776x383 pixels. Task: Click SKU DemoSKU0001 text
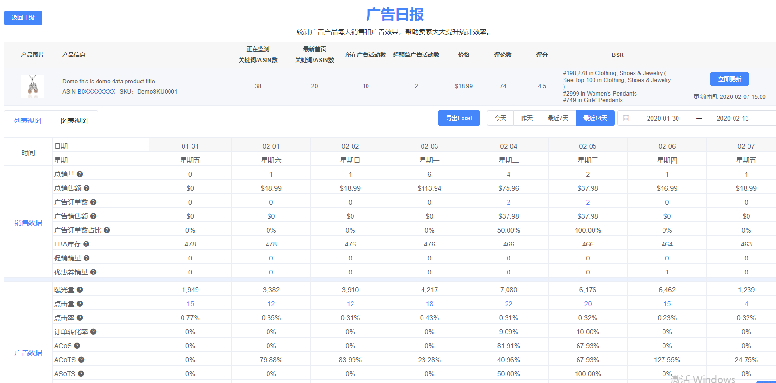click(x=148, y=92)
